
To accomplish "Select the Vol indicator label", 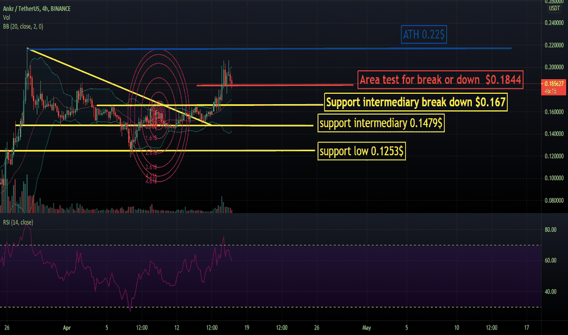I will click(x=7, y=18).
